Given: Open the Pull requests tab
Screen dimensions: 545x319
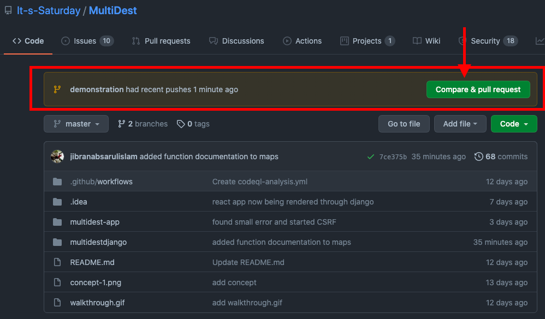Looking at the screenshot, I should coord(161,41).
